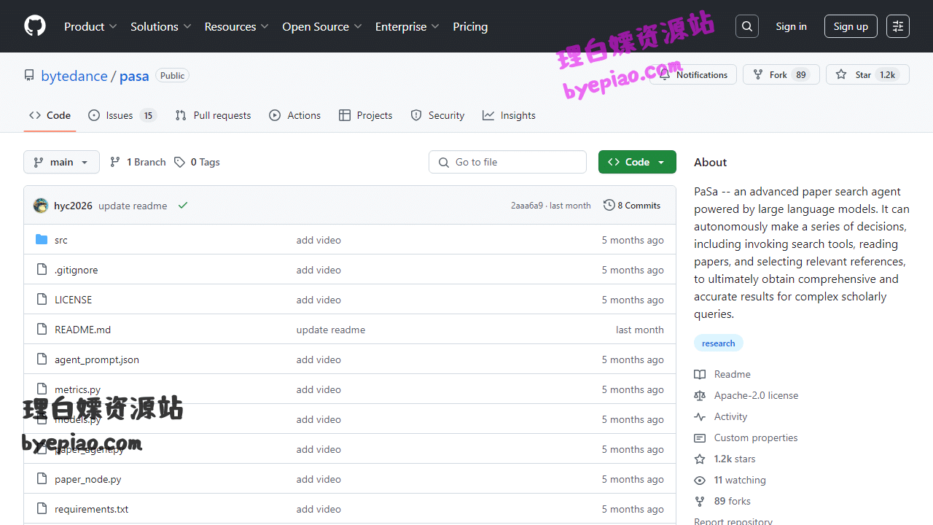This screenshot has width=933, height=525.
Task: Focus the Go to file field
Action: pyautogui.click(x=507, y=162)
